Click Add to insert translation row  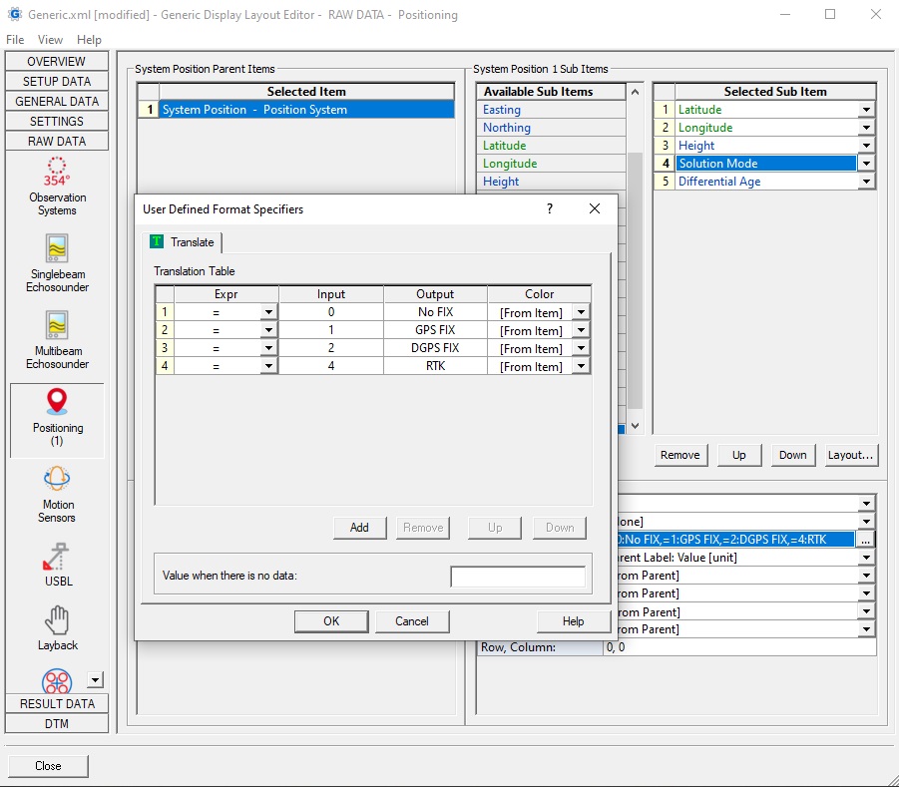(x=359, y=528)
